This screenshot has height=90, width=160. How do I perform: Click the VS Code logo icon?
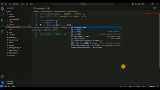pos(2,4)
